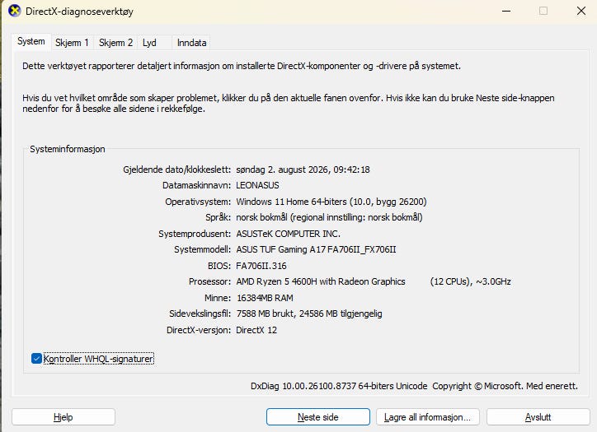Click the Windows 11 Home operating system value

pos(331,202)
